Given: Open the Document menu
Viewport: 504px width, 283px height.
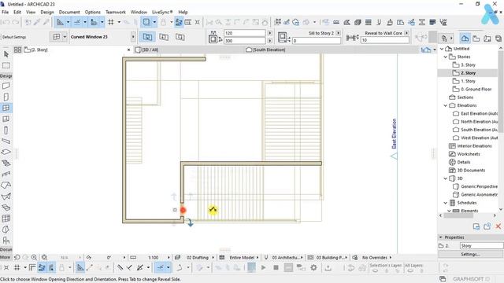Looking at the screenshot, I should click(x=69, y=12).
